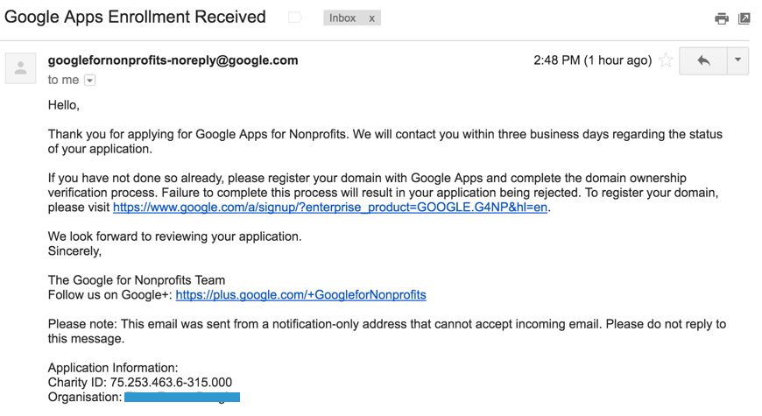Click the sender address googlefornonprofits-noreply@google.com

coord(173,60)
